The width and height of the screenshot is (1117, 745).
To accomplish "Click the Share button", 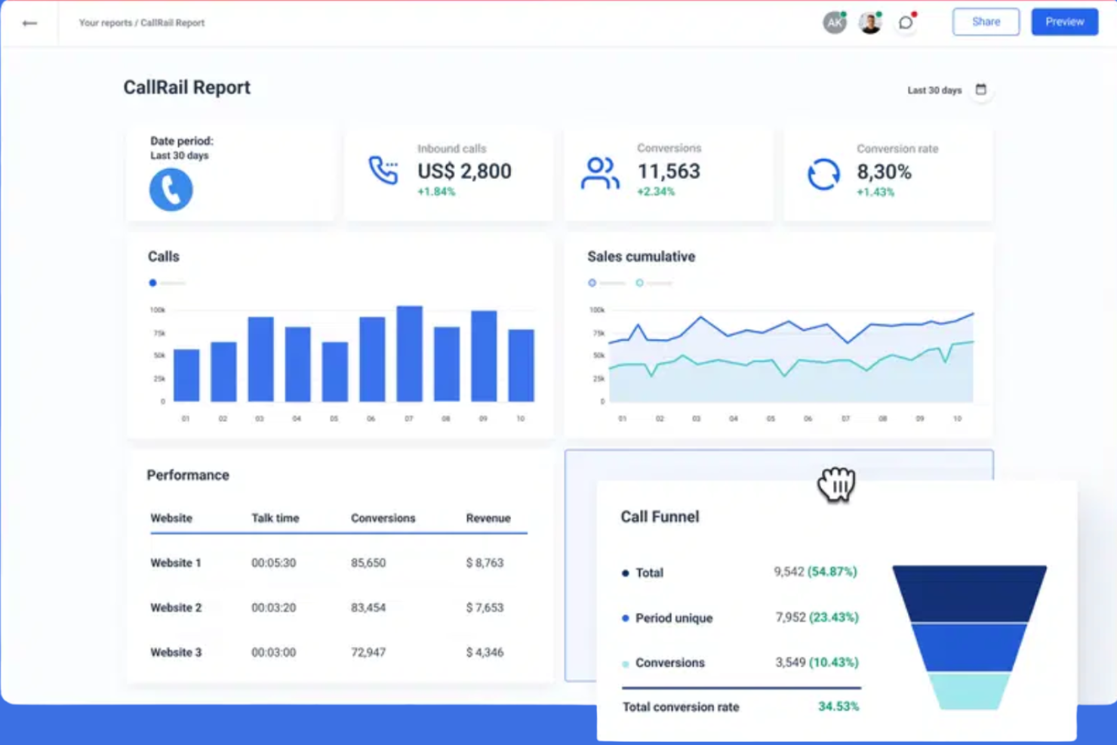I will [986, 22].
